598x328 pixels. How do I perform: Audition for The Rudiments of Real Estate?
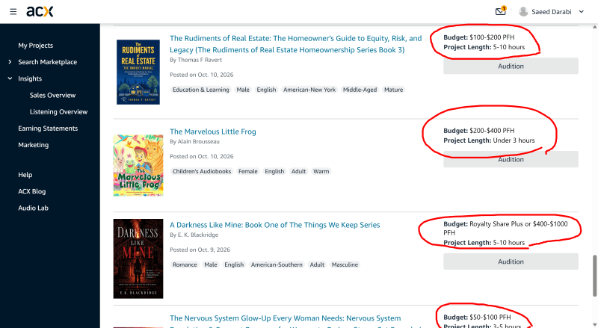pos(511,66)
